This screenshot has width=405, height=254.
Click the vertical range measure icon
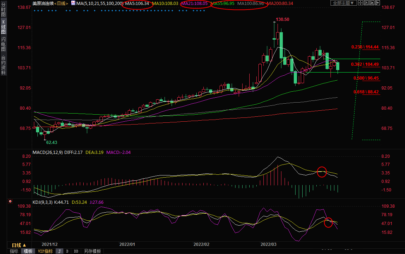367,3
